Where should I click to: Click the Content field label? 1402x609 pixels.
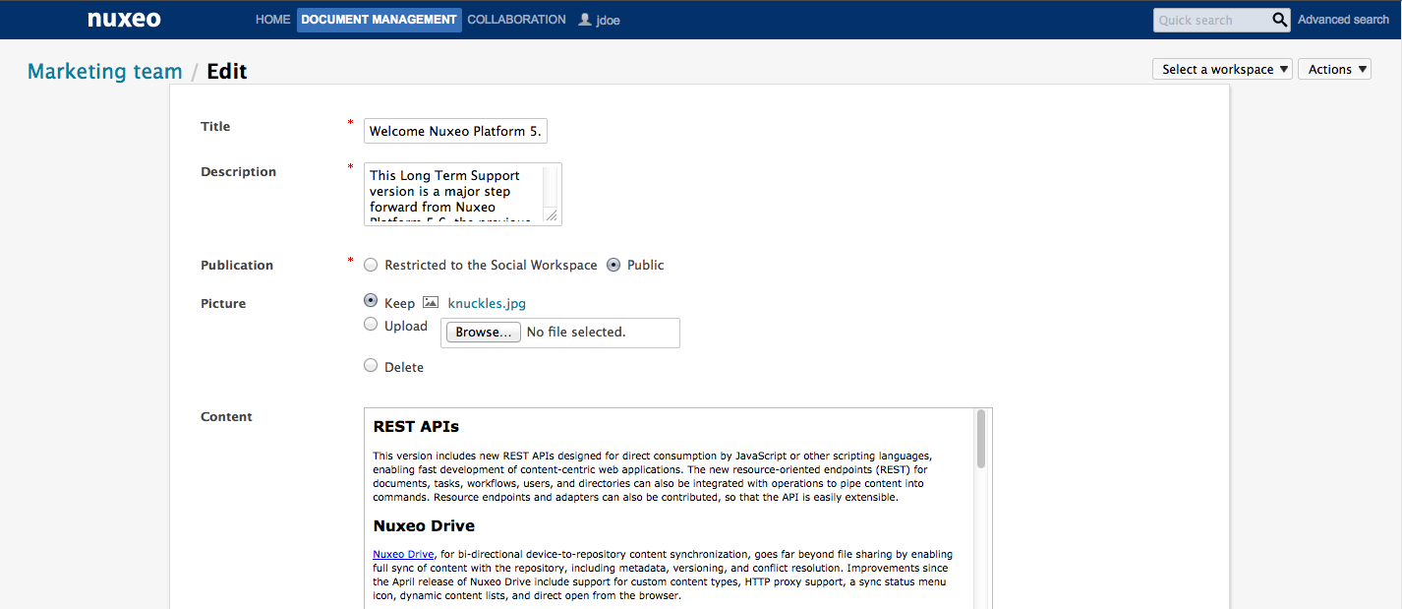[x=226, y=416]
